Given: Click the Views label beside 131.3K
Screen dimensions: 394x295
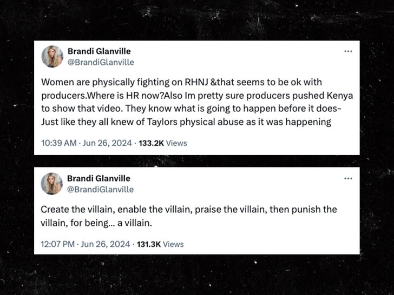Looking at the screenshot, I should [173, 244].
